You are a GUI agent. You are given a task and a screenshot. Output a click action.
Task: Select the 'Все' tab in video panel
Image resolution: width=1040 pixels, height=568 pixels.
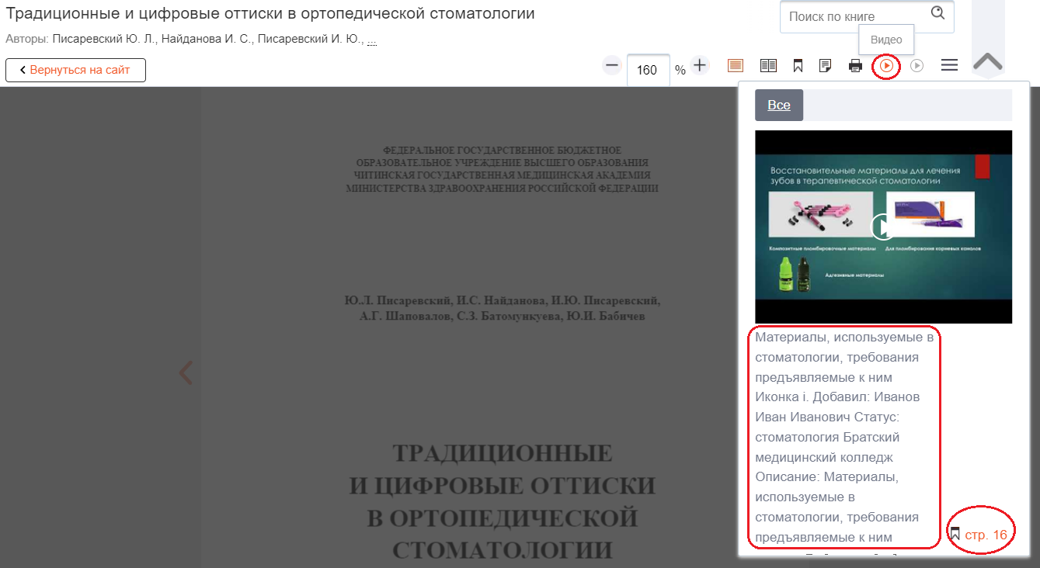pos(779,105)
